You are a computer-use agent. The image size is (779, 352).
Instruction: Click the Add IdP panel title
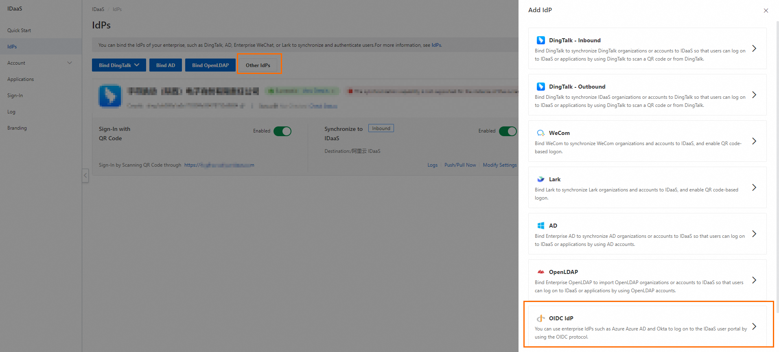[x=540, y=10]
